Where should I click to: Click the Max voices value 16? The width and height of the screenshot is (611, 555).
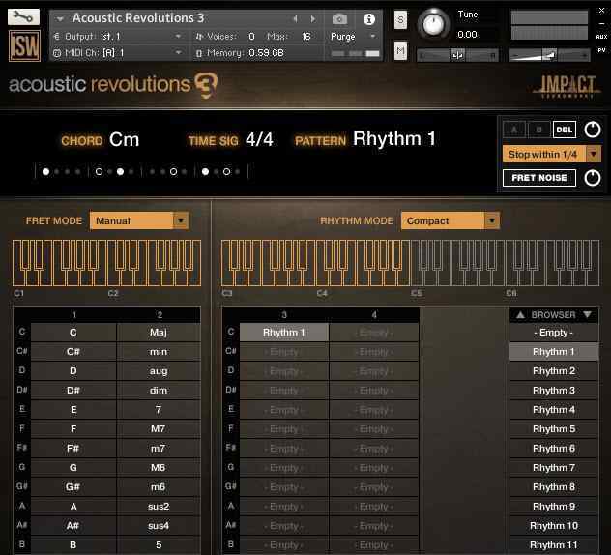click(306, 36)
